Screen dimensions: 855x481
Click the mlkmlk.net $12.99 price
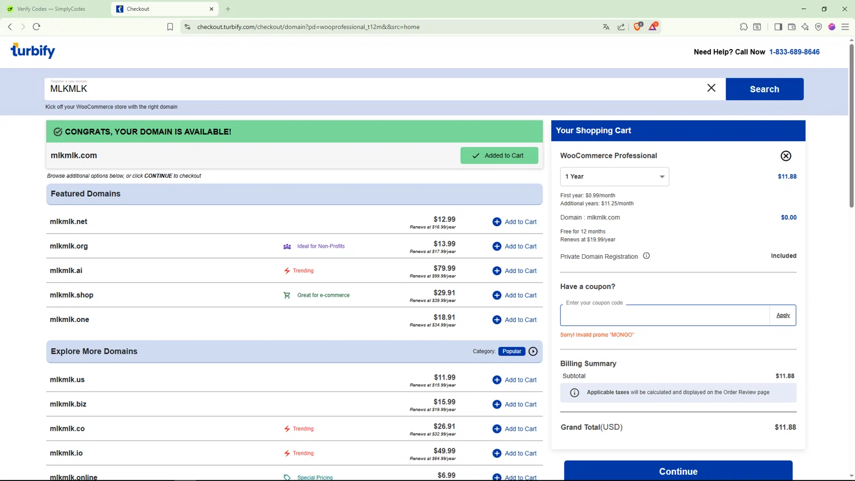pos(445,219)
